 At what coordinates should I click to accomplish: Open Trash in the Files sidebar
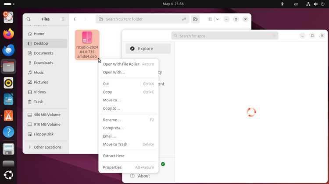(46, 102)
